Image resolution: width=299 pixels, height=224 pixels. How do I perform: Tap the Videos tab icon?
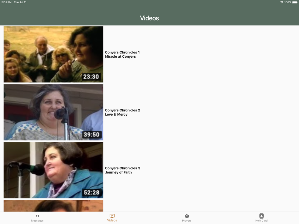(x=112, y=216)
